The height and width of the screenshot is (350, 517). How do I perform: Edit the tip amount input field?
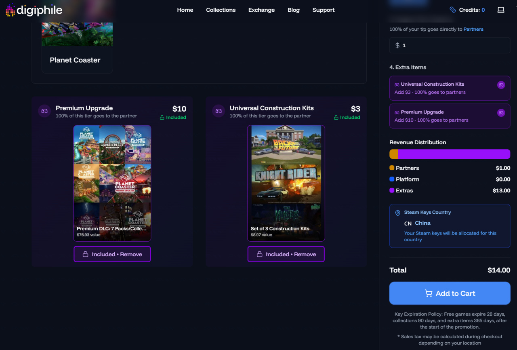point(450,46)
